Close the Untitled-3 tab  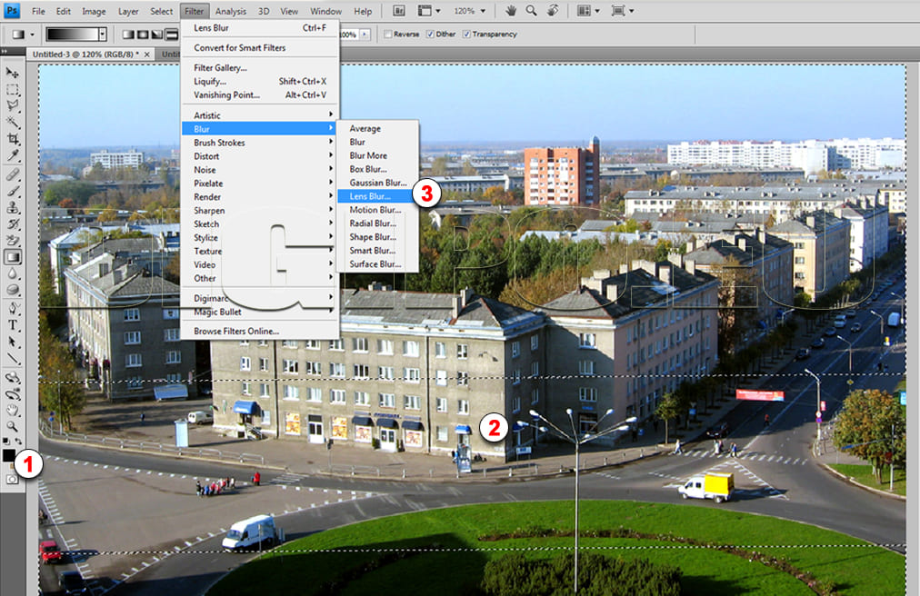pos(146,55)
